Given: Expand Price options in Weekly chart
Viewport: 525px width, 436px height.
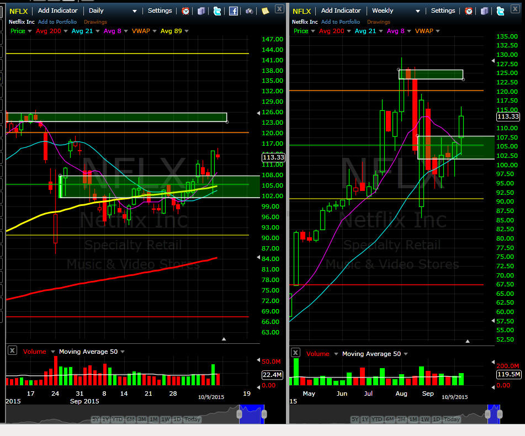Looking at the screenshot, I should click(313, 31).
